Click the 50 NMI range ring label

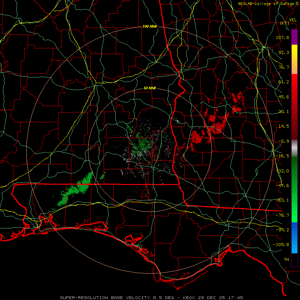coord(150,88)
